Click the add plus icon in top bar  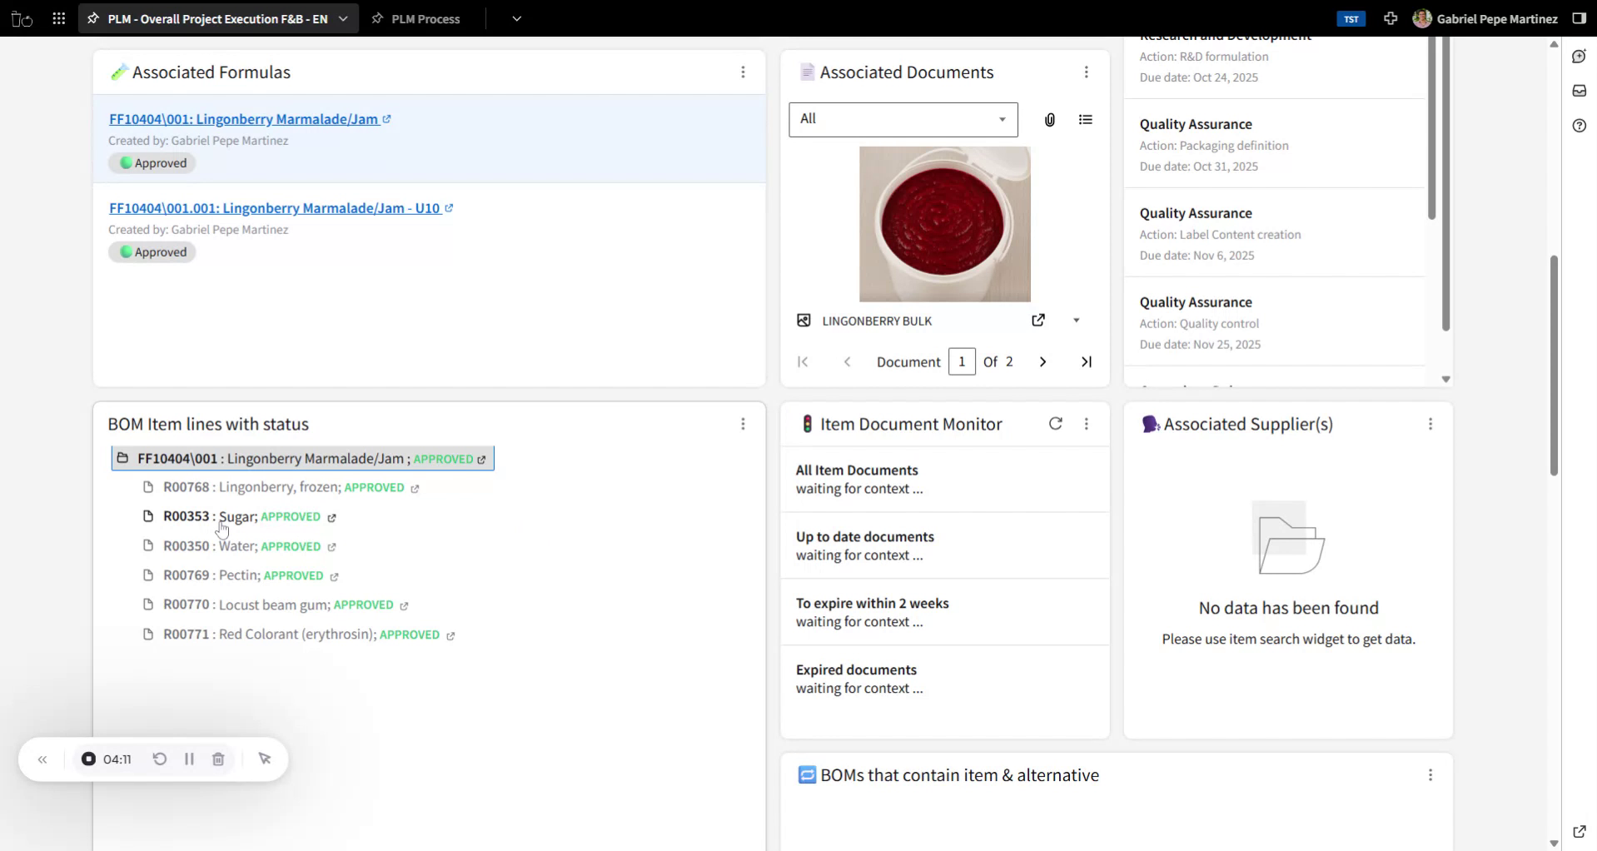(x=1391, y=18)
